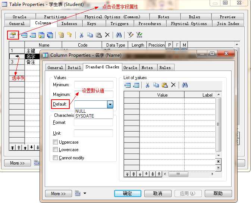Open Preview tab in Table Properties
Viewport: 251px width, 203px height.
pos(228,17)
